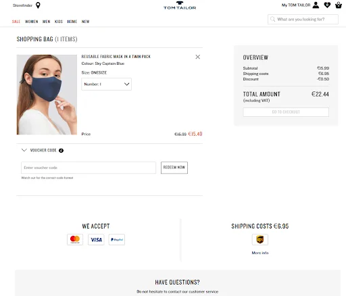Click the Tom Tailor logo

(x=180, y=5)
